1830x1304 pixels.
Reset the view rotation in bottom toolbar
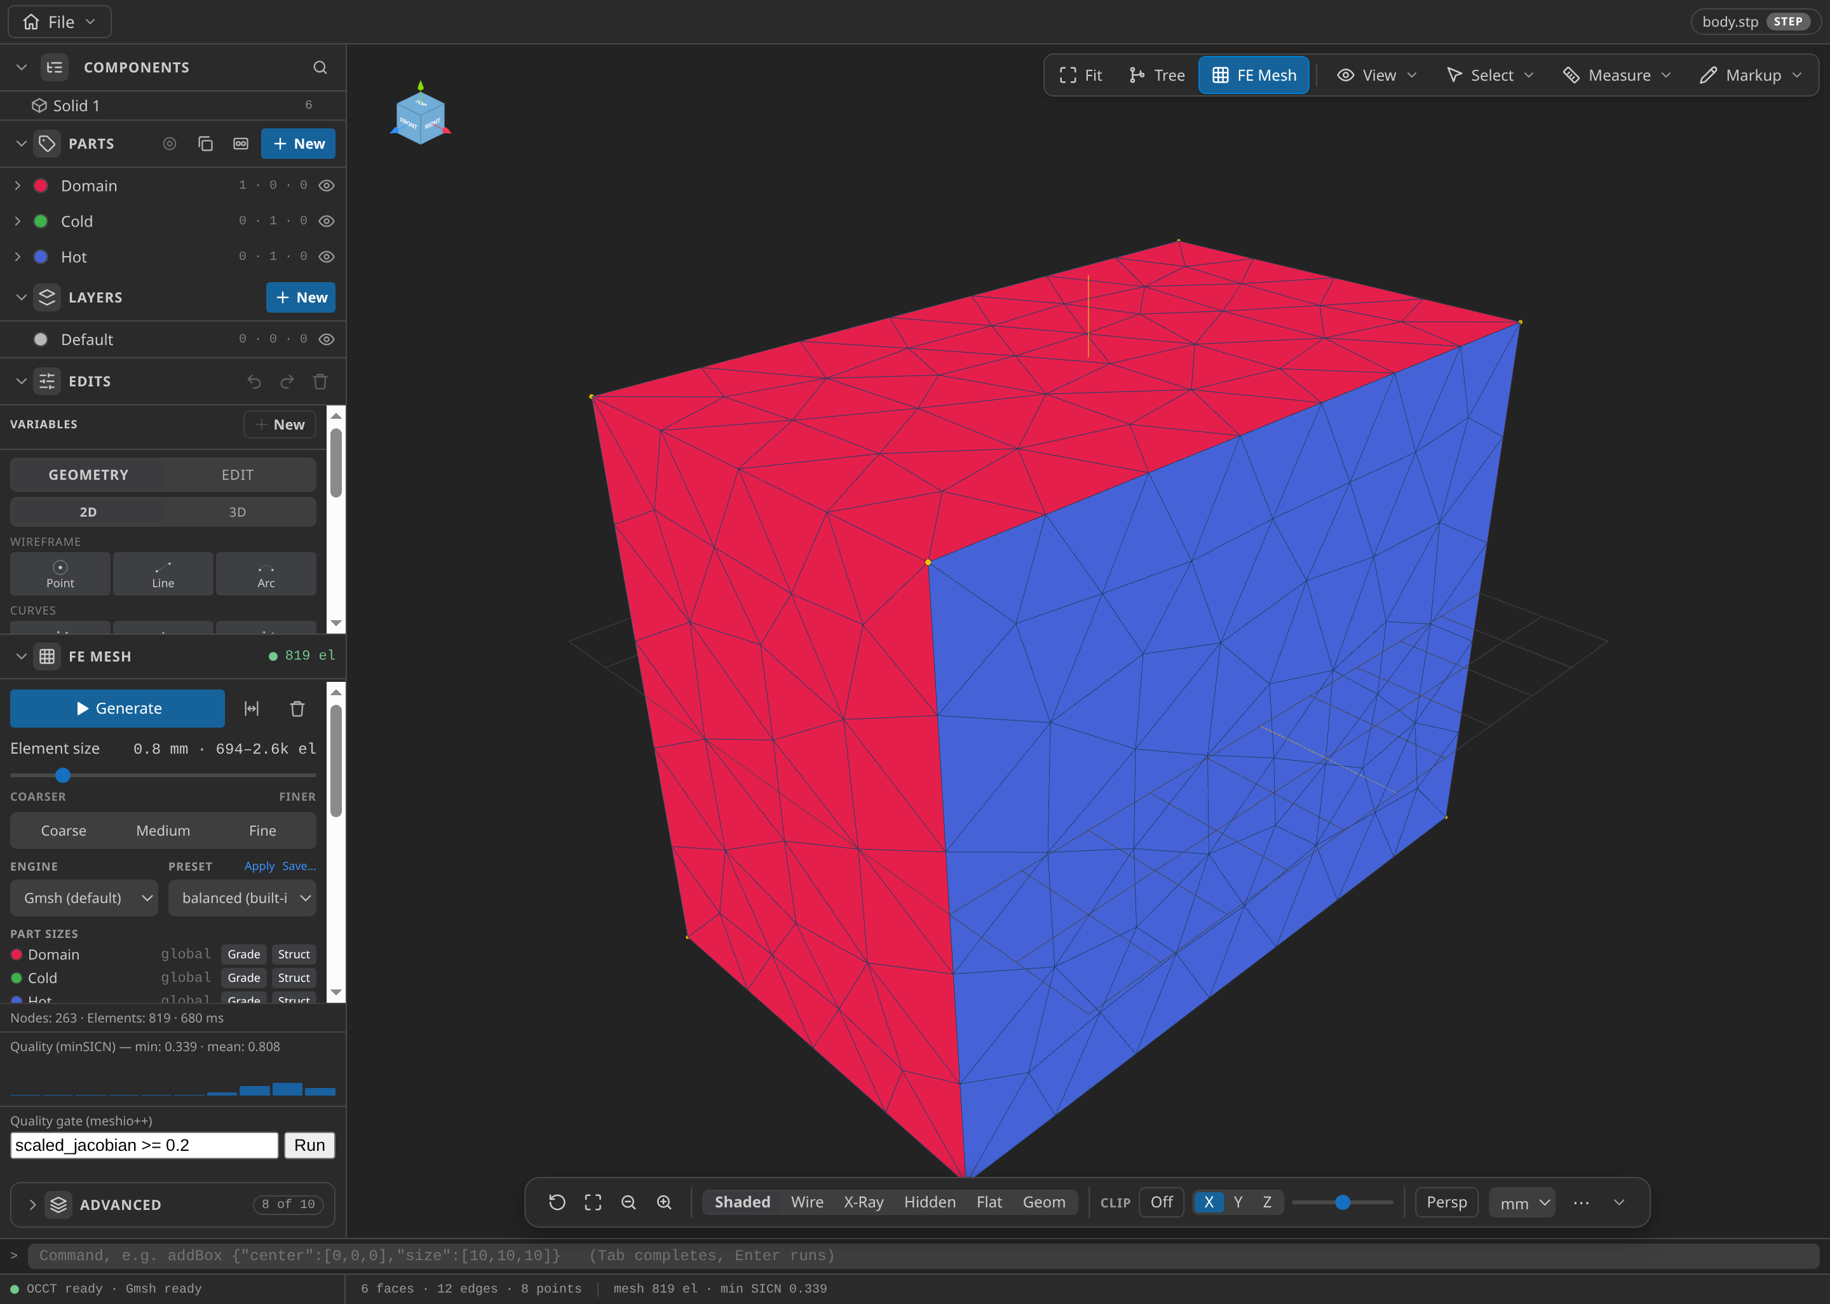point(557,1202)
